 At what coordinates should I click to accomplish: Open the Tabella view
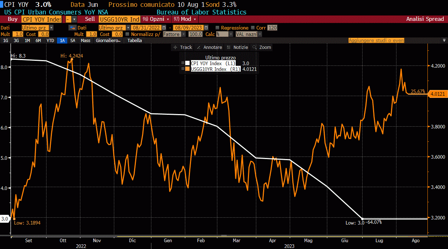pos(134,41)
